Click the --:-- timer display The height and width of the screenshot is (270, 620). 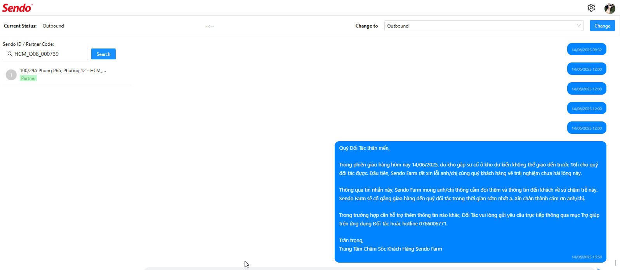[210, 26]
